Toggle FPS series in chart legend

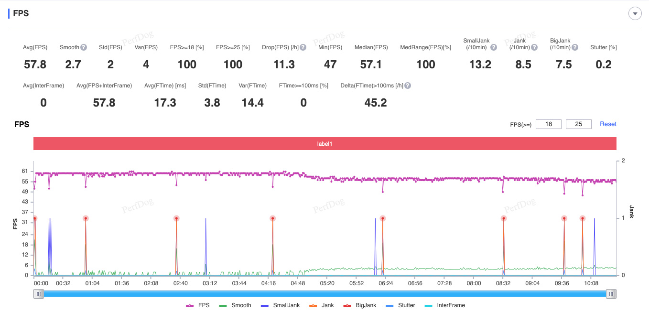(x=198, y=305)
